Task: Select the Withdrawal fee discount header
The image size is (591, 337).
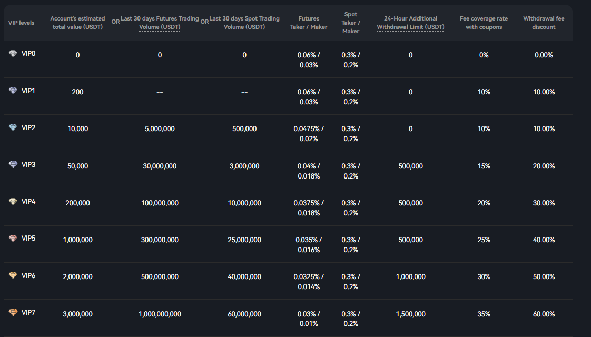Action: coord(544,23)
